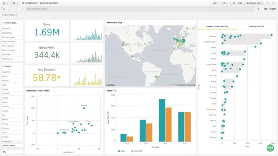Select Ladies' Footwear category
This screenshot has width=278, height=156.
tap(12, 42)
